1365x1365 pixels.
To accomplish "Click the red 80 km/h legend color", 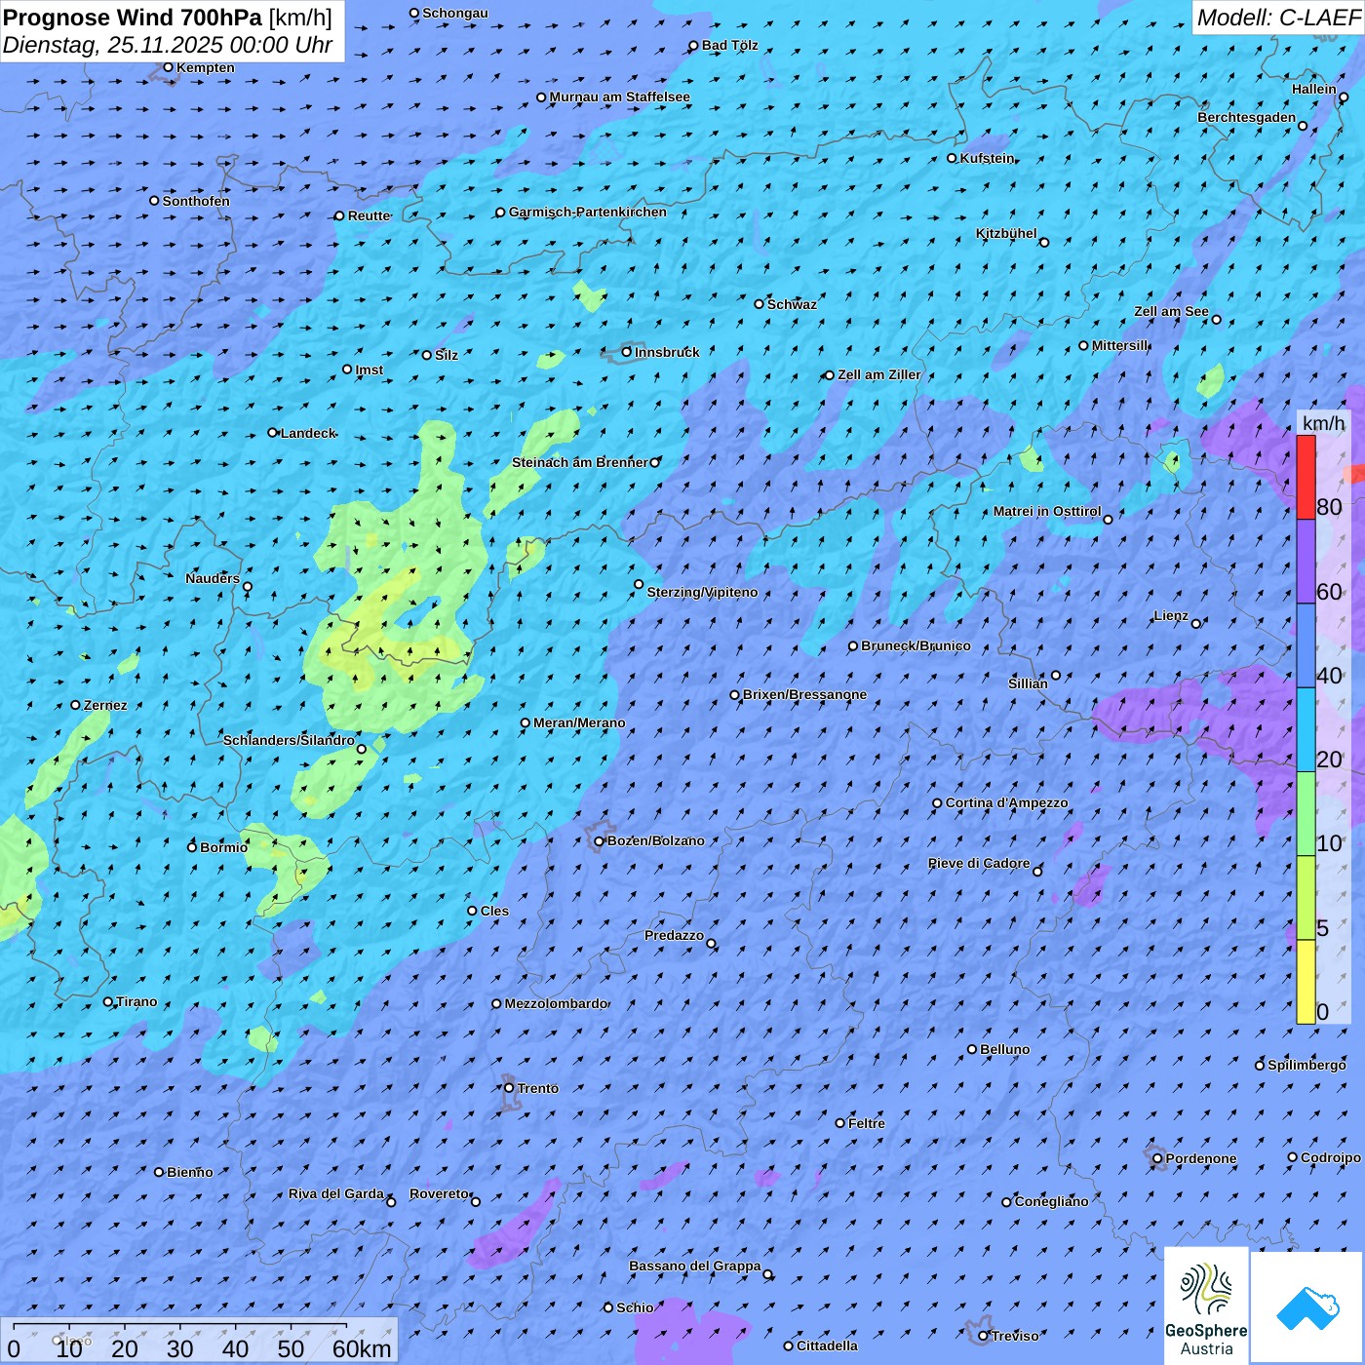I will point(1306,477).
